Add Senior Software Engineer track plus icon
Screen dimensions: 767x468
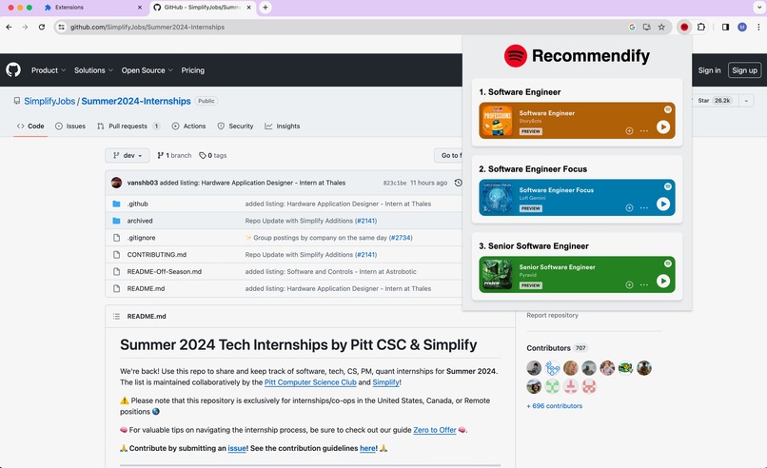tap(629, 284)
